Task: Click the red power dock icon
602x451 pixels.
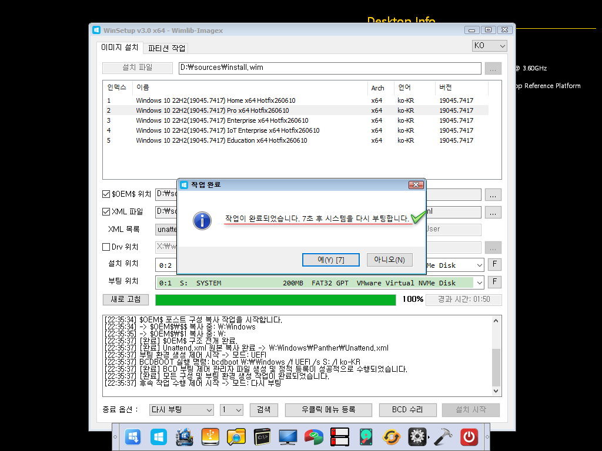Action: pos(469,436)
